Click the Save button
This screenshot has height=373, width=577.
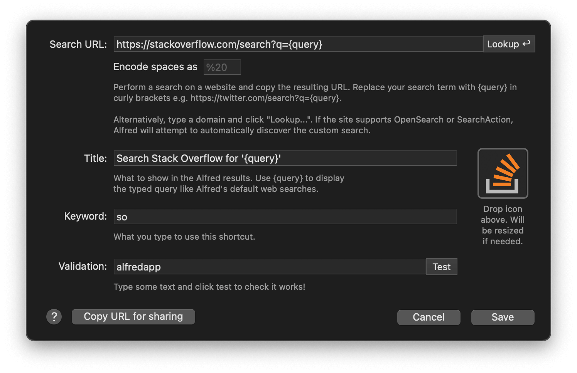click(x=503, y=317)
